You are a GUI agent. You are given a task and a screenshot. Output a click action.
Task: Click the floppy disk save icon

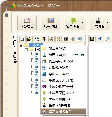pos(92,39)
